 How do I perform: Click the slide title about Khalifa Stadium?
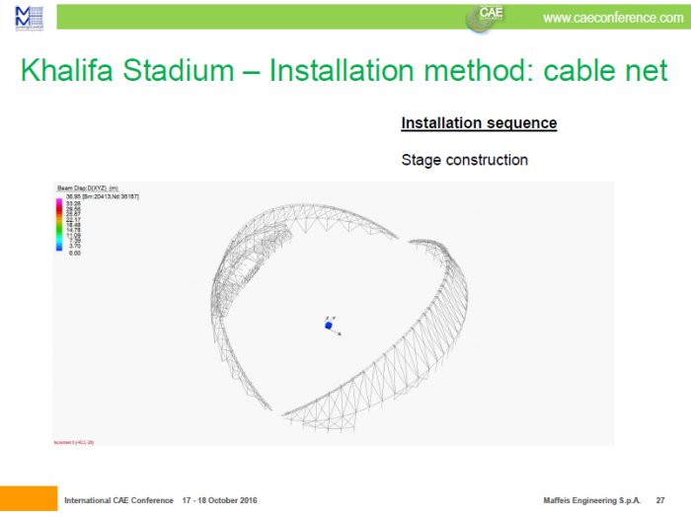pos(344,72)
